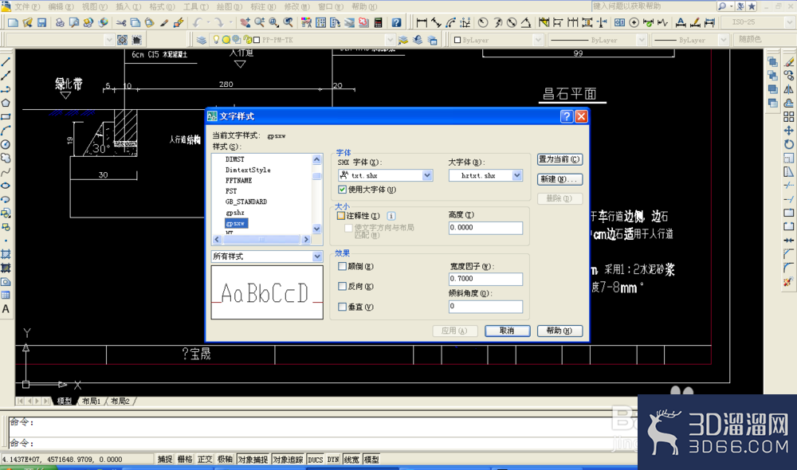Image resolution: width=797 pixels, height=470 pixels.
Task: Open the Layer Properties Manager icon
Action: 202,40
